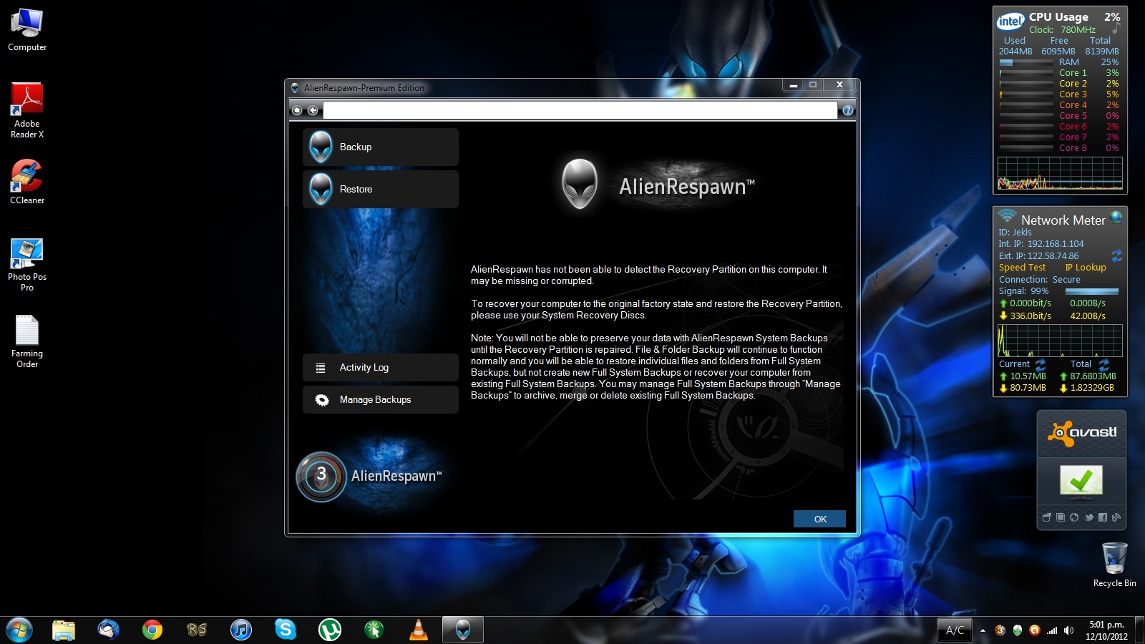The width and height of the screenshot is (1145, 644).
Task: Click the Intel logo in CPU Usage gadget
Action: tap(1010, 21)
